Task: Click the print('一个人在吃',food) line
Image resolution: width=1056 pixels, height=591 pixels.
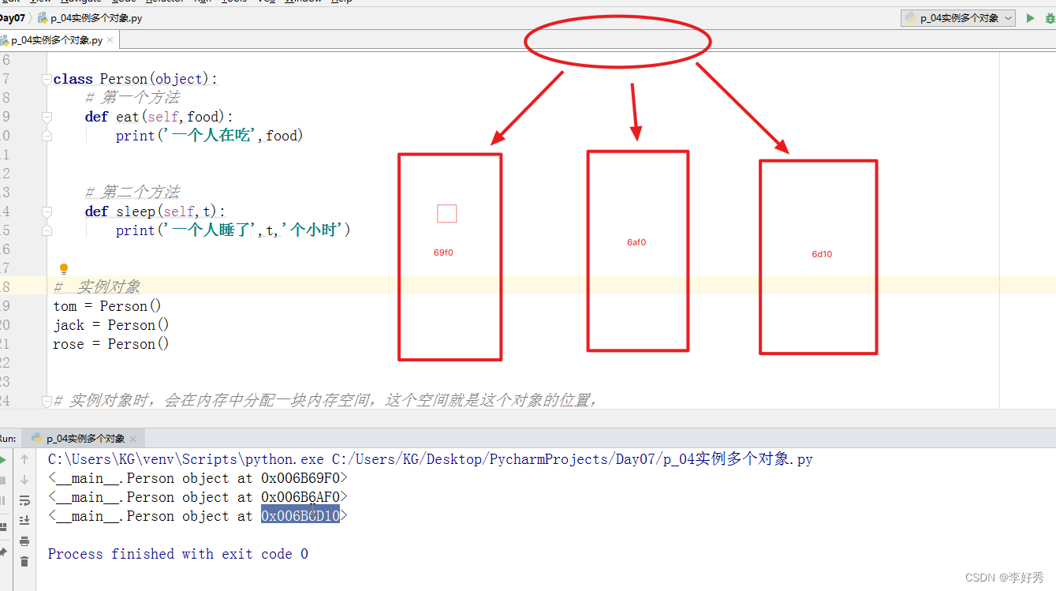Action: coord(210,136)
